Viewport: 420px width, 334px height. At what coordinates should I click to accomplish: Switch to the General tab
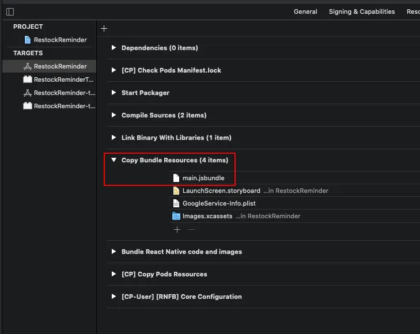click(x=305, y=12)
